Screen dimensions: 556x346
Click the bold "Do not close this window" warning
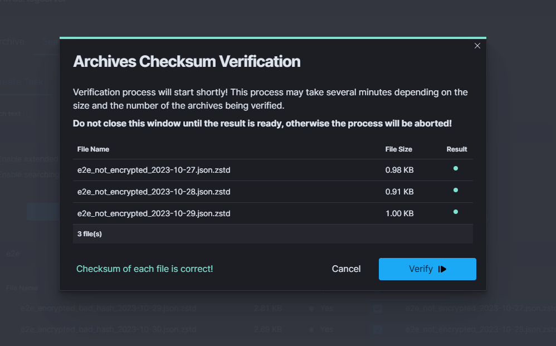(x=262, y=123)
